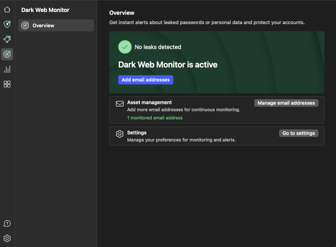
Task: Click Manage email addresses button
Action: point(286,103)
